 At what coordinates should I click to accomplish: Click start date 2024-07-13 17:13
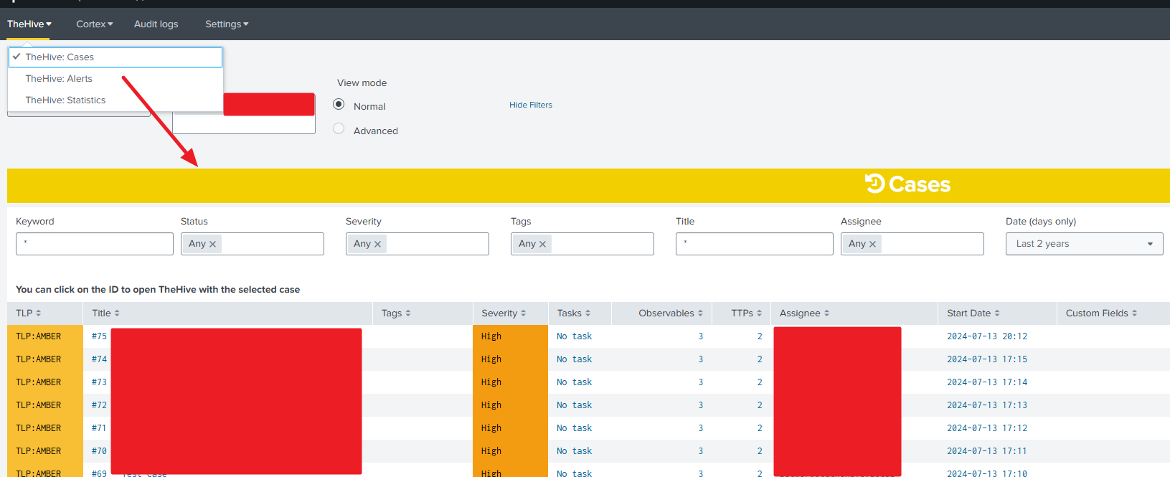coord(987,405)
